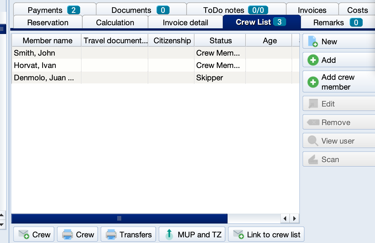Click the green plus Add icon

(x=313, y=60)
